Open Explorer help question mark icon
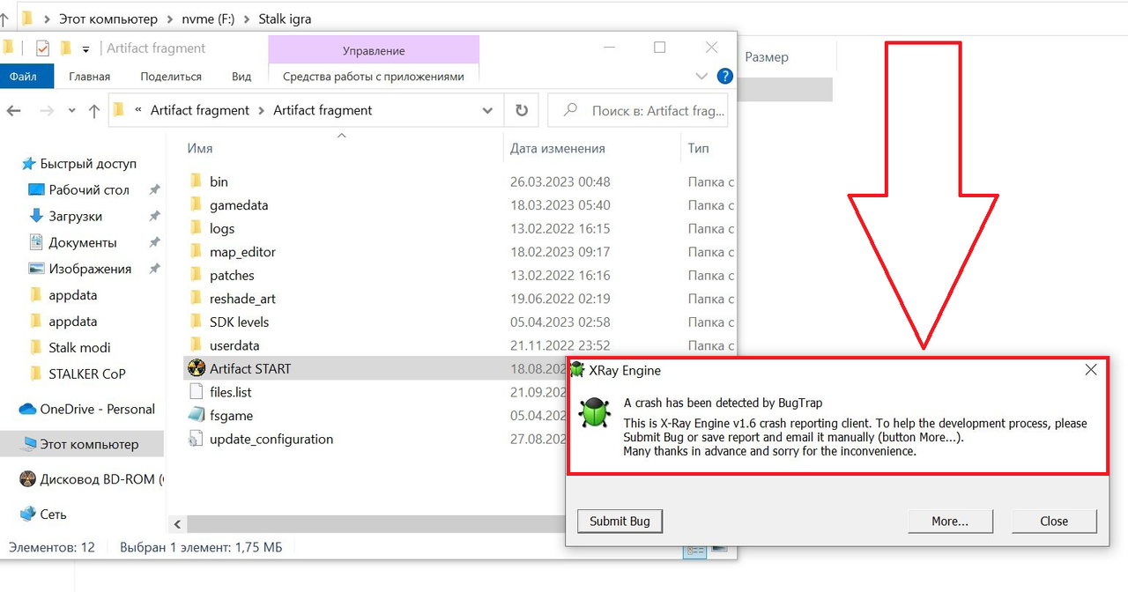 pos(724,77)
